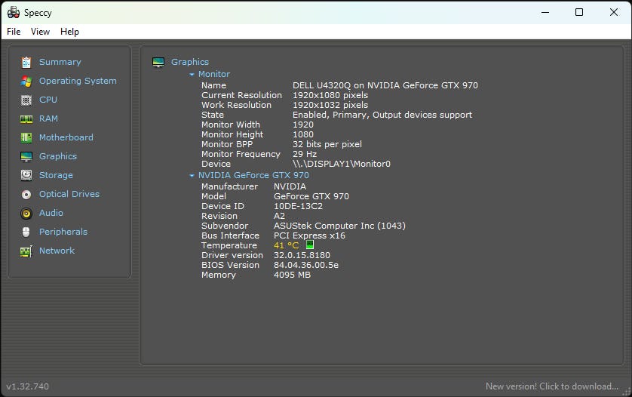Click the NVIDIA GeForce GTX 970 tree heading

pos(253,175)
